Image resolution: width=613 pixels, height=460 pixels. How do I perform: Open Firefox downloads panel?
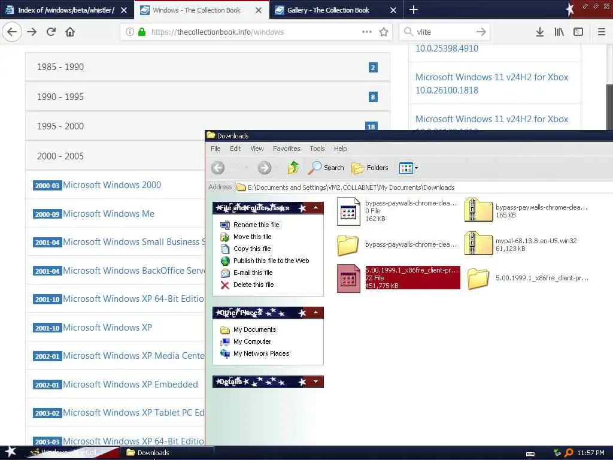540,32
